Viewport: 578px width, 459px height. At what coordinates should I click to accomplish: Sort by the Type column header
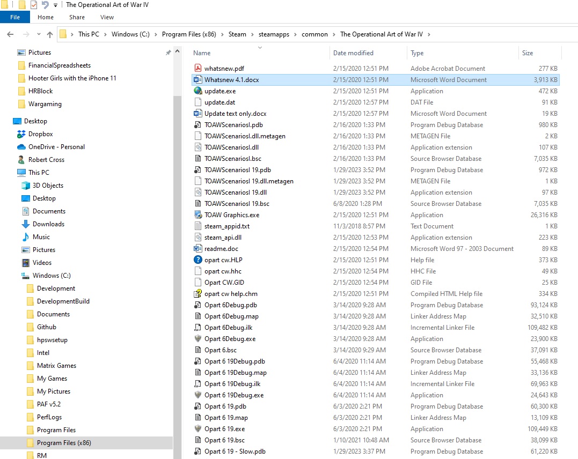(x=463, y=53)
